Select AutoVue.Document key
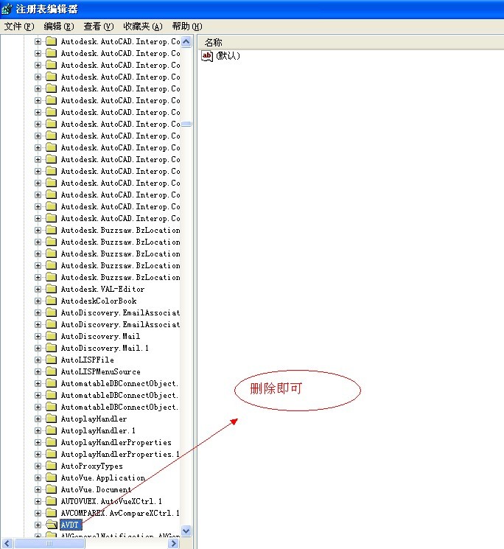 point(96,489)
